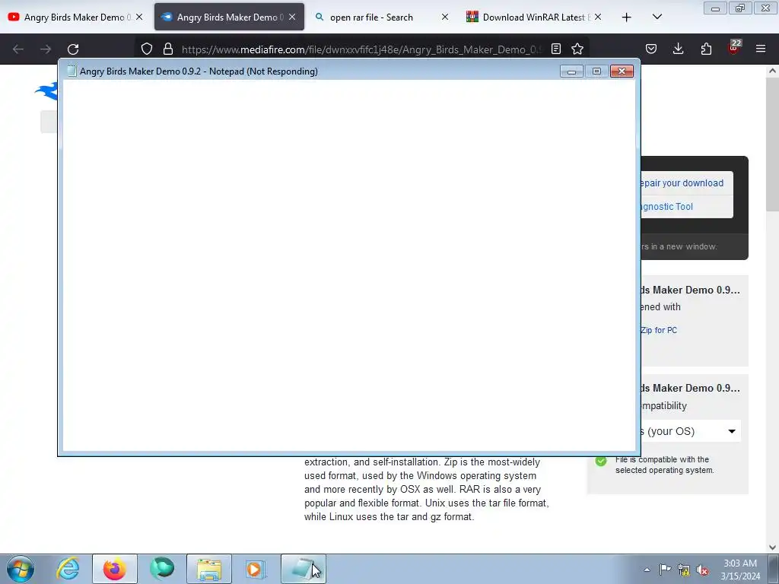The height and width of the screenshot is (584, 779).
Task: Open the clock showing 3:03 AM
Action: (x=740, y=570)
